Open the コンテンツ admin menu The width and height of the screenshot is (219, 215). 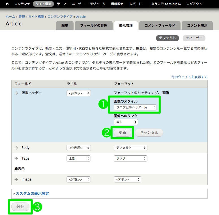(x=22, y=4)
